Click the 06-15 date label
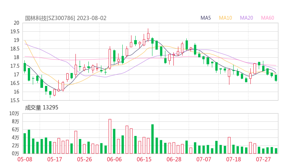This screenshot has width=282, height=168. [x=144, y=159]
